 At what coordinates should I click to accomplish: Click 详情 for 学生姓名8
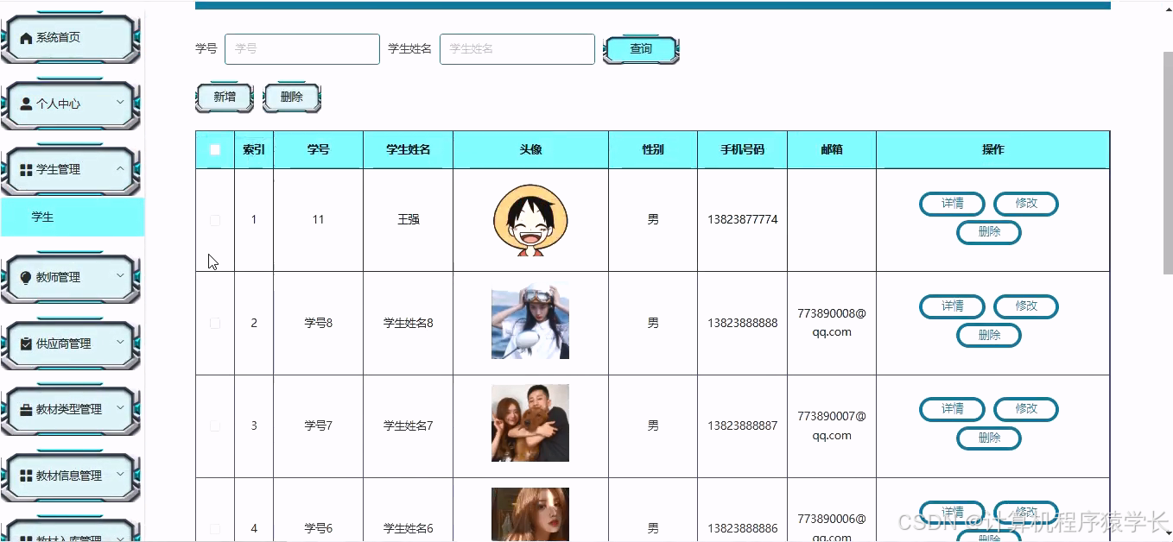952,306
